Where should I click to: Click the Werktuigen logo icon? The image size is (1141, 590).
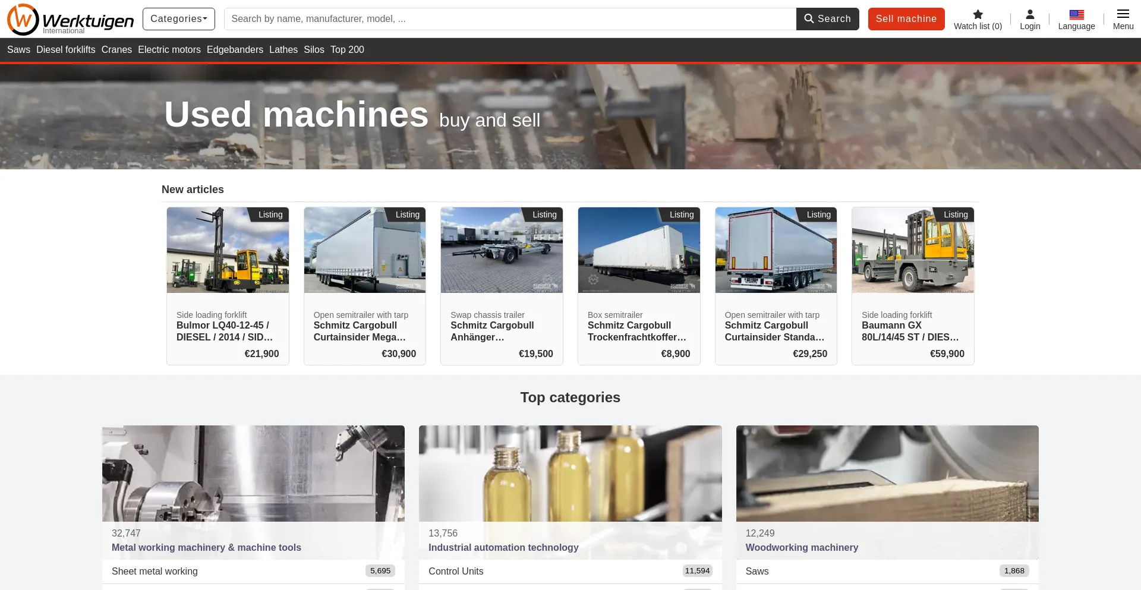click(x=23, y=19)
